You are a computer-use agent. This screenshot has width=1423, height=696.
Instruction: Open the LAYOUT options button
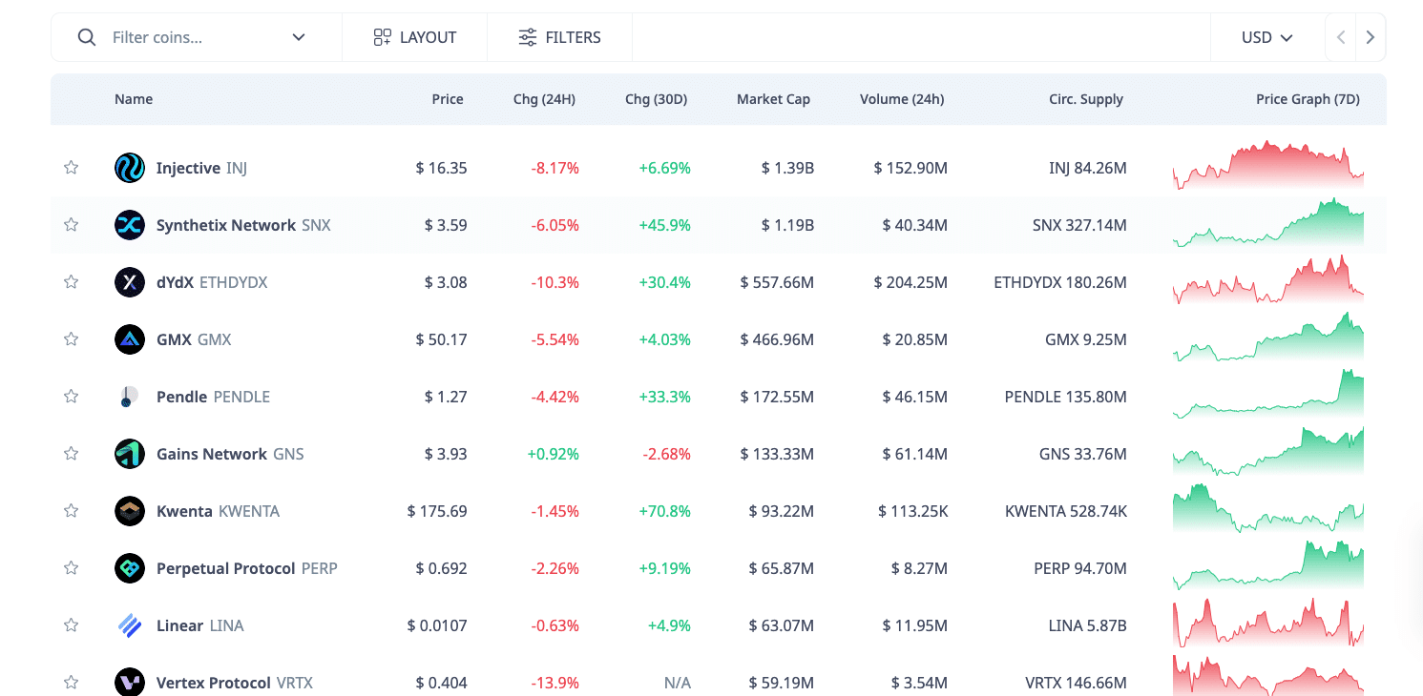click(414, 37)
